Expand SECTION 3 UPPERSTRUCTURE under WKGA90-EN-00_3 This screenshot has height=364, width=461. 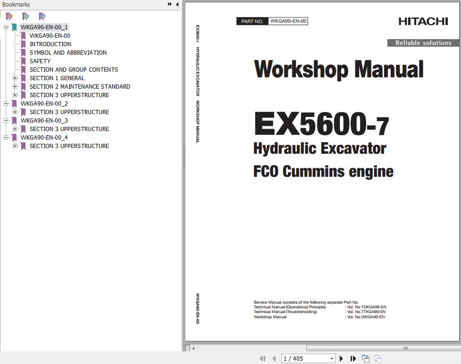pyautogui.click(x=15, y=129)
